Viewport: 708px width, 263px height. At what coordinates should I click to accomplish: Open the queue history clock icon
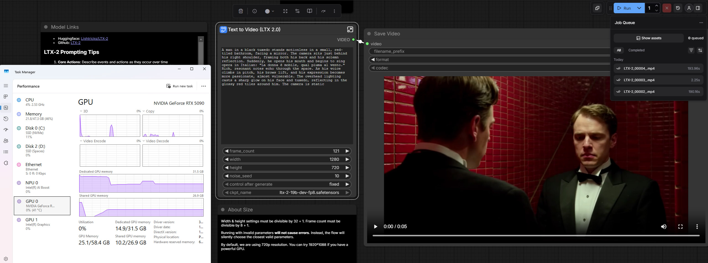point(678,8)
